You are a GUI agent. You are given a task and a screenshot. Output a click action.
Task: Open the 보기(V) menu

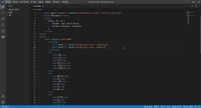click(33, 2)
